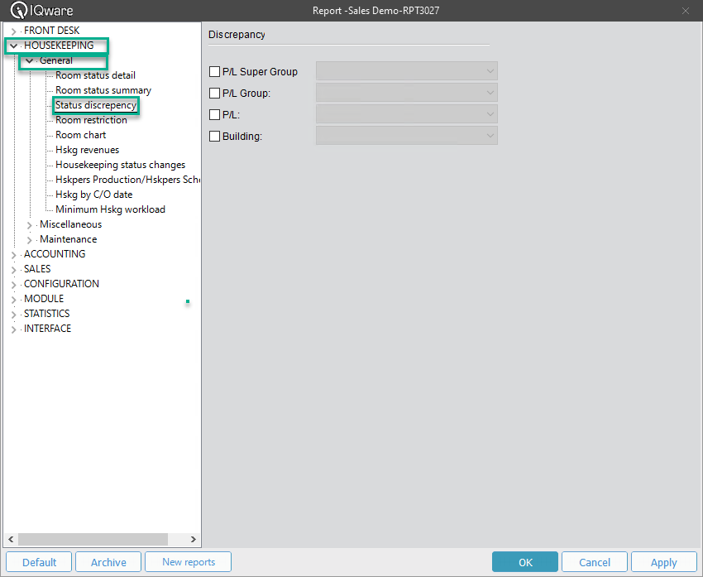Enable the P/L Super Group checkbox

(x=215, y=72)
